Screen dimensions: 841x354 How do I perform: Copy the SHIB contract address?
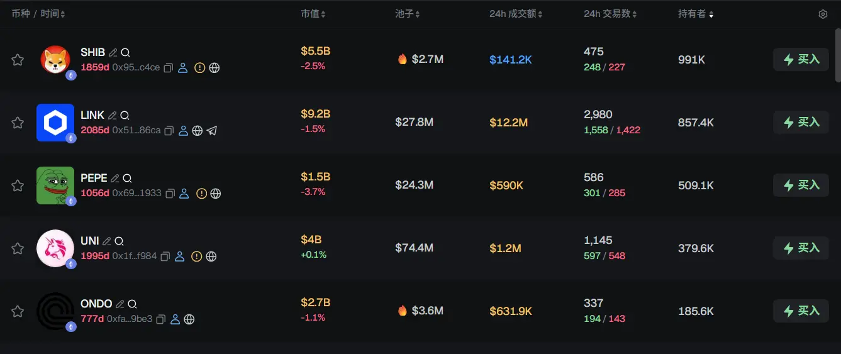click(x=169, y=68)
